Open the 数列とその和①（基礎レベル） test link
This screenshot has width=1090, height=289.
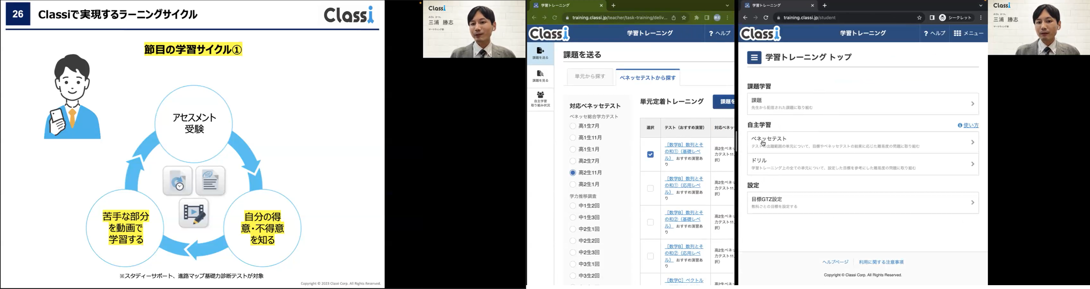684,152
